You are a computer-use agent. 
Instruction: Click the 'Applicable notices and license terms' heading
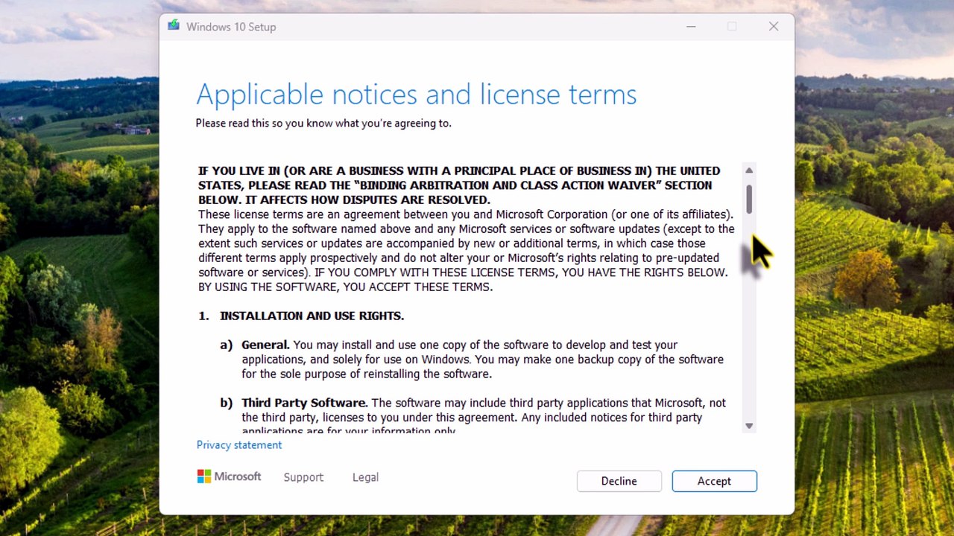point(416,95)
